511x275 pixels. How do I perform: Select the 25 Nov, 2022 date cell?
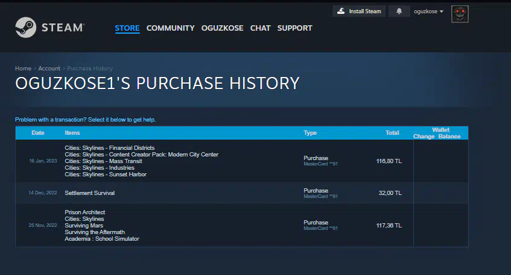point(43,225)
